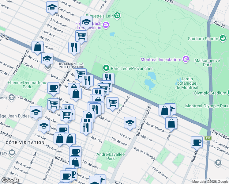
Task: Click Montreal Insectarium museum icon
Action: click(x=186, y=59)
